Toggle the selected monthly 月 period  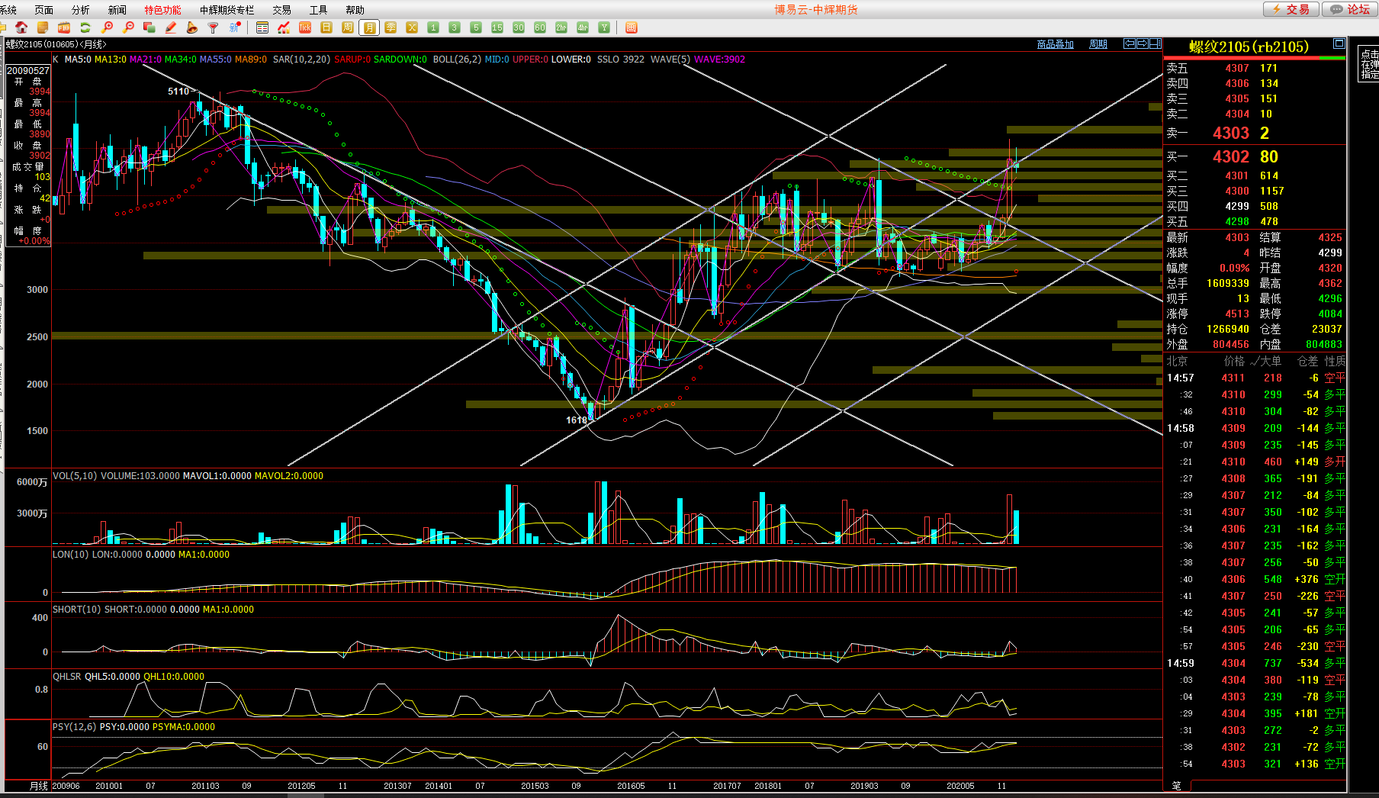coord(369,27)
